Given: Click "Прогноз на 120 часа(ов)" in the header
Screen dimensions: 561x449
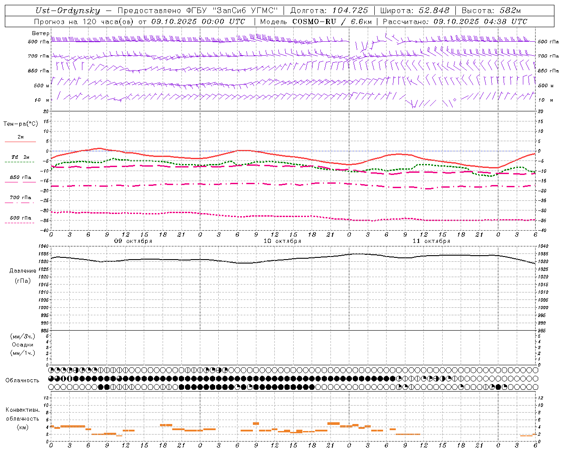Looking at the screenshot, I should click(x=84, y=21).
